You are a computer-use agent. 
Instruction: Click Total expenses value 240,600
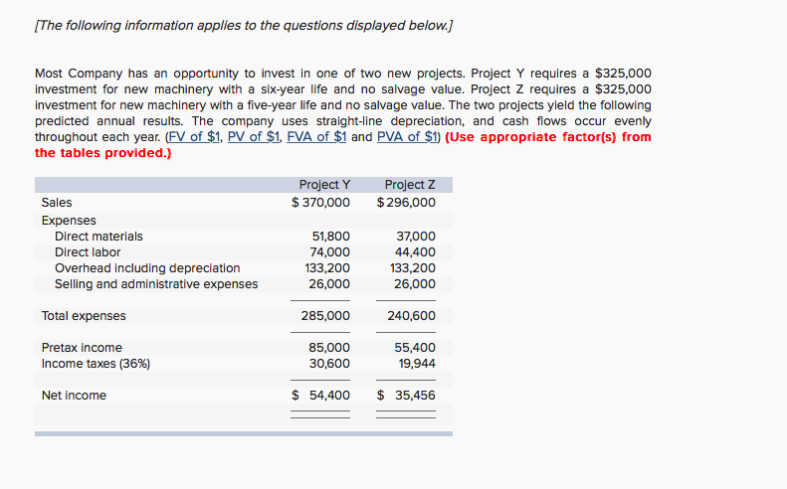(x=411, y=316)
